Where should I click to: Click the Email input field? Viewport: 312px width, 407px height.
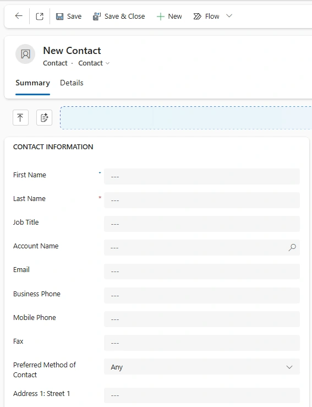point(202,272)
